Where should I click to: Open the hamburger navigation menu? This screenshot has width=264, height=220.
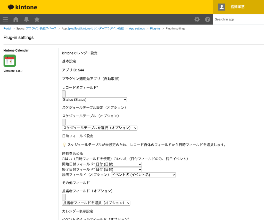(x=5, y=19)
